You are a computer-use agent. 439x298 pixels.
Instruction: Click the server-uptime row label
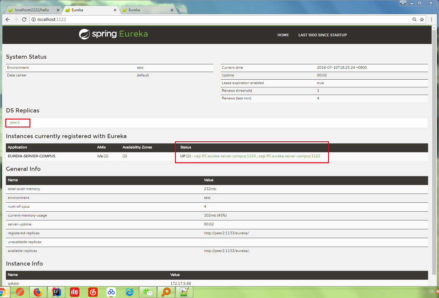click(19, 224)
